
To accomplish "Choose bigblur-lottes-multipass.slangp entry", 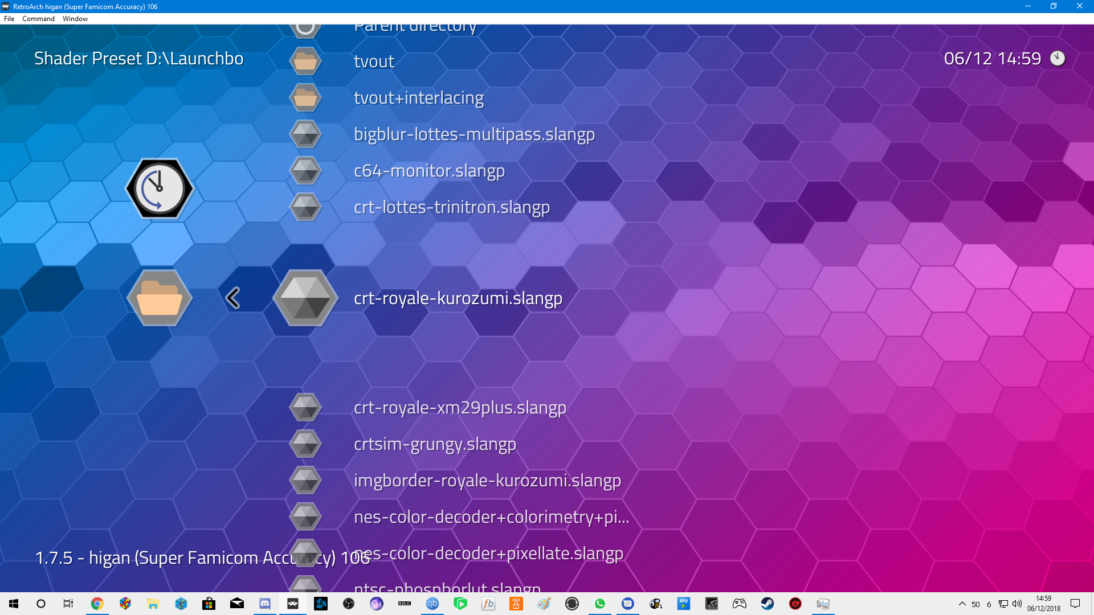I will pyautogui.click(x=474, y=135).
